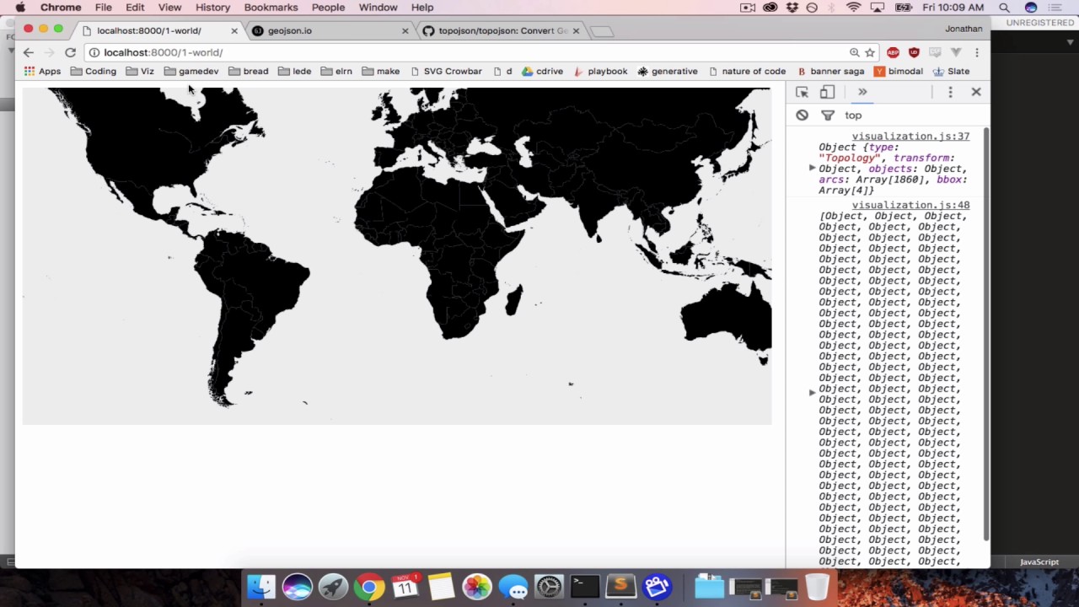Open the 'top' execution context selector
This screenshot has height=607, width=1079.
click(853, 115)
